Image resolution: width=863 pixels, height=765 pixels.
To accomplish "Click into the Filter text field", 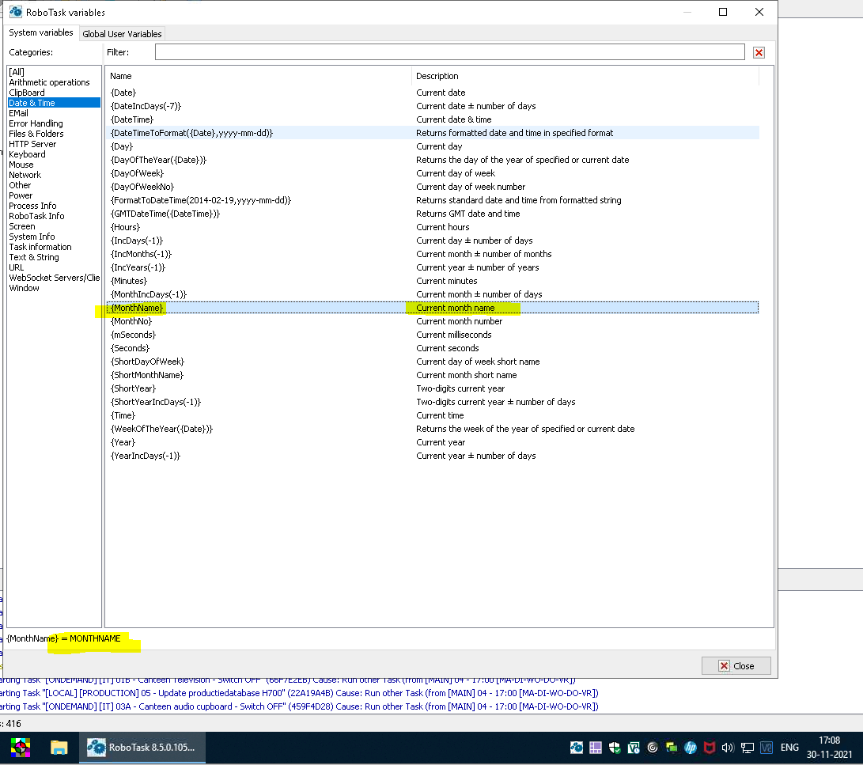I will point(449,52).
